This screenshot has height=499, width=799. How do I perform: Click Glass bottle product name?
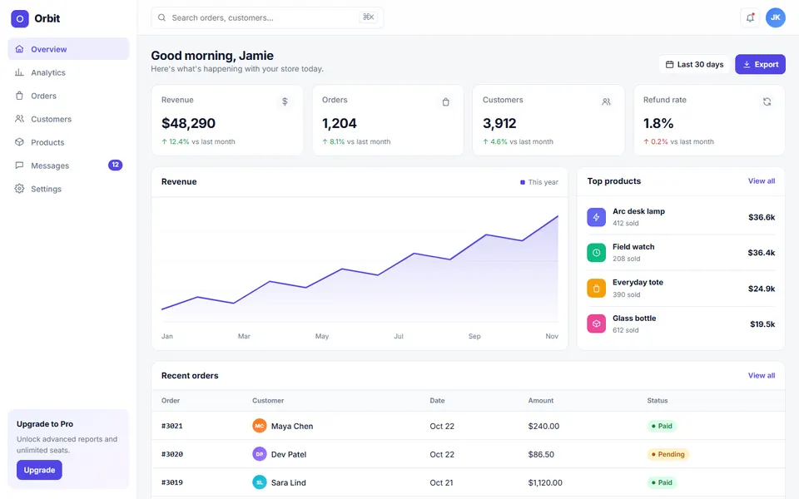pos(634,319)
